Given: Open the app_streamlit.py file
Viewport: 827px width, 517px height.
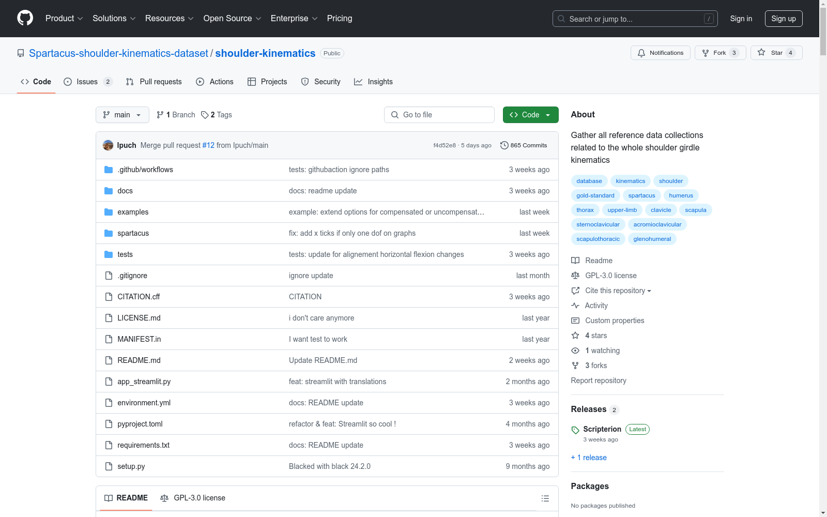Looking at the screenshot, I should click(144, 382).
